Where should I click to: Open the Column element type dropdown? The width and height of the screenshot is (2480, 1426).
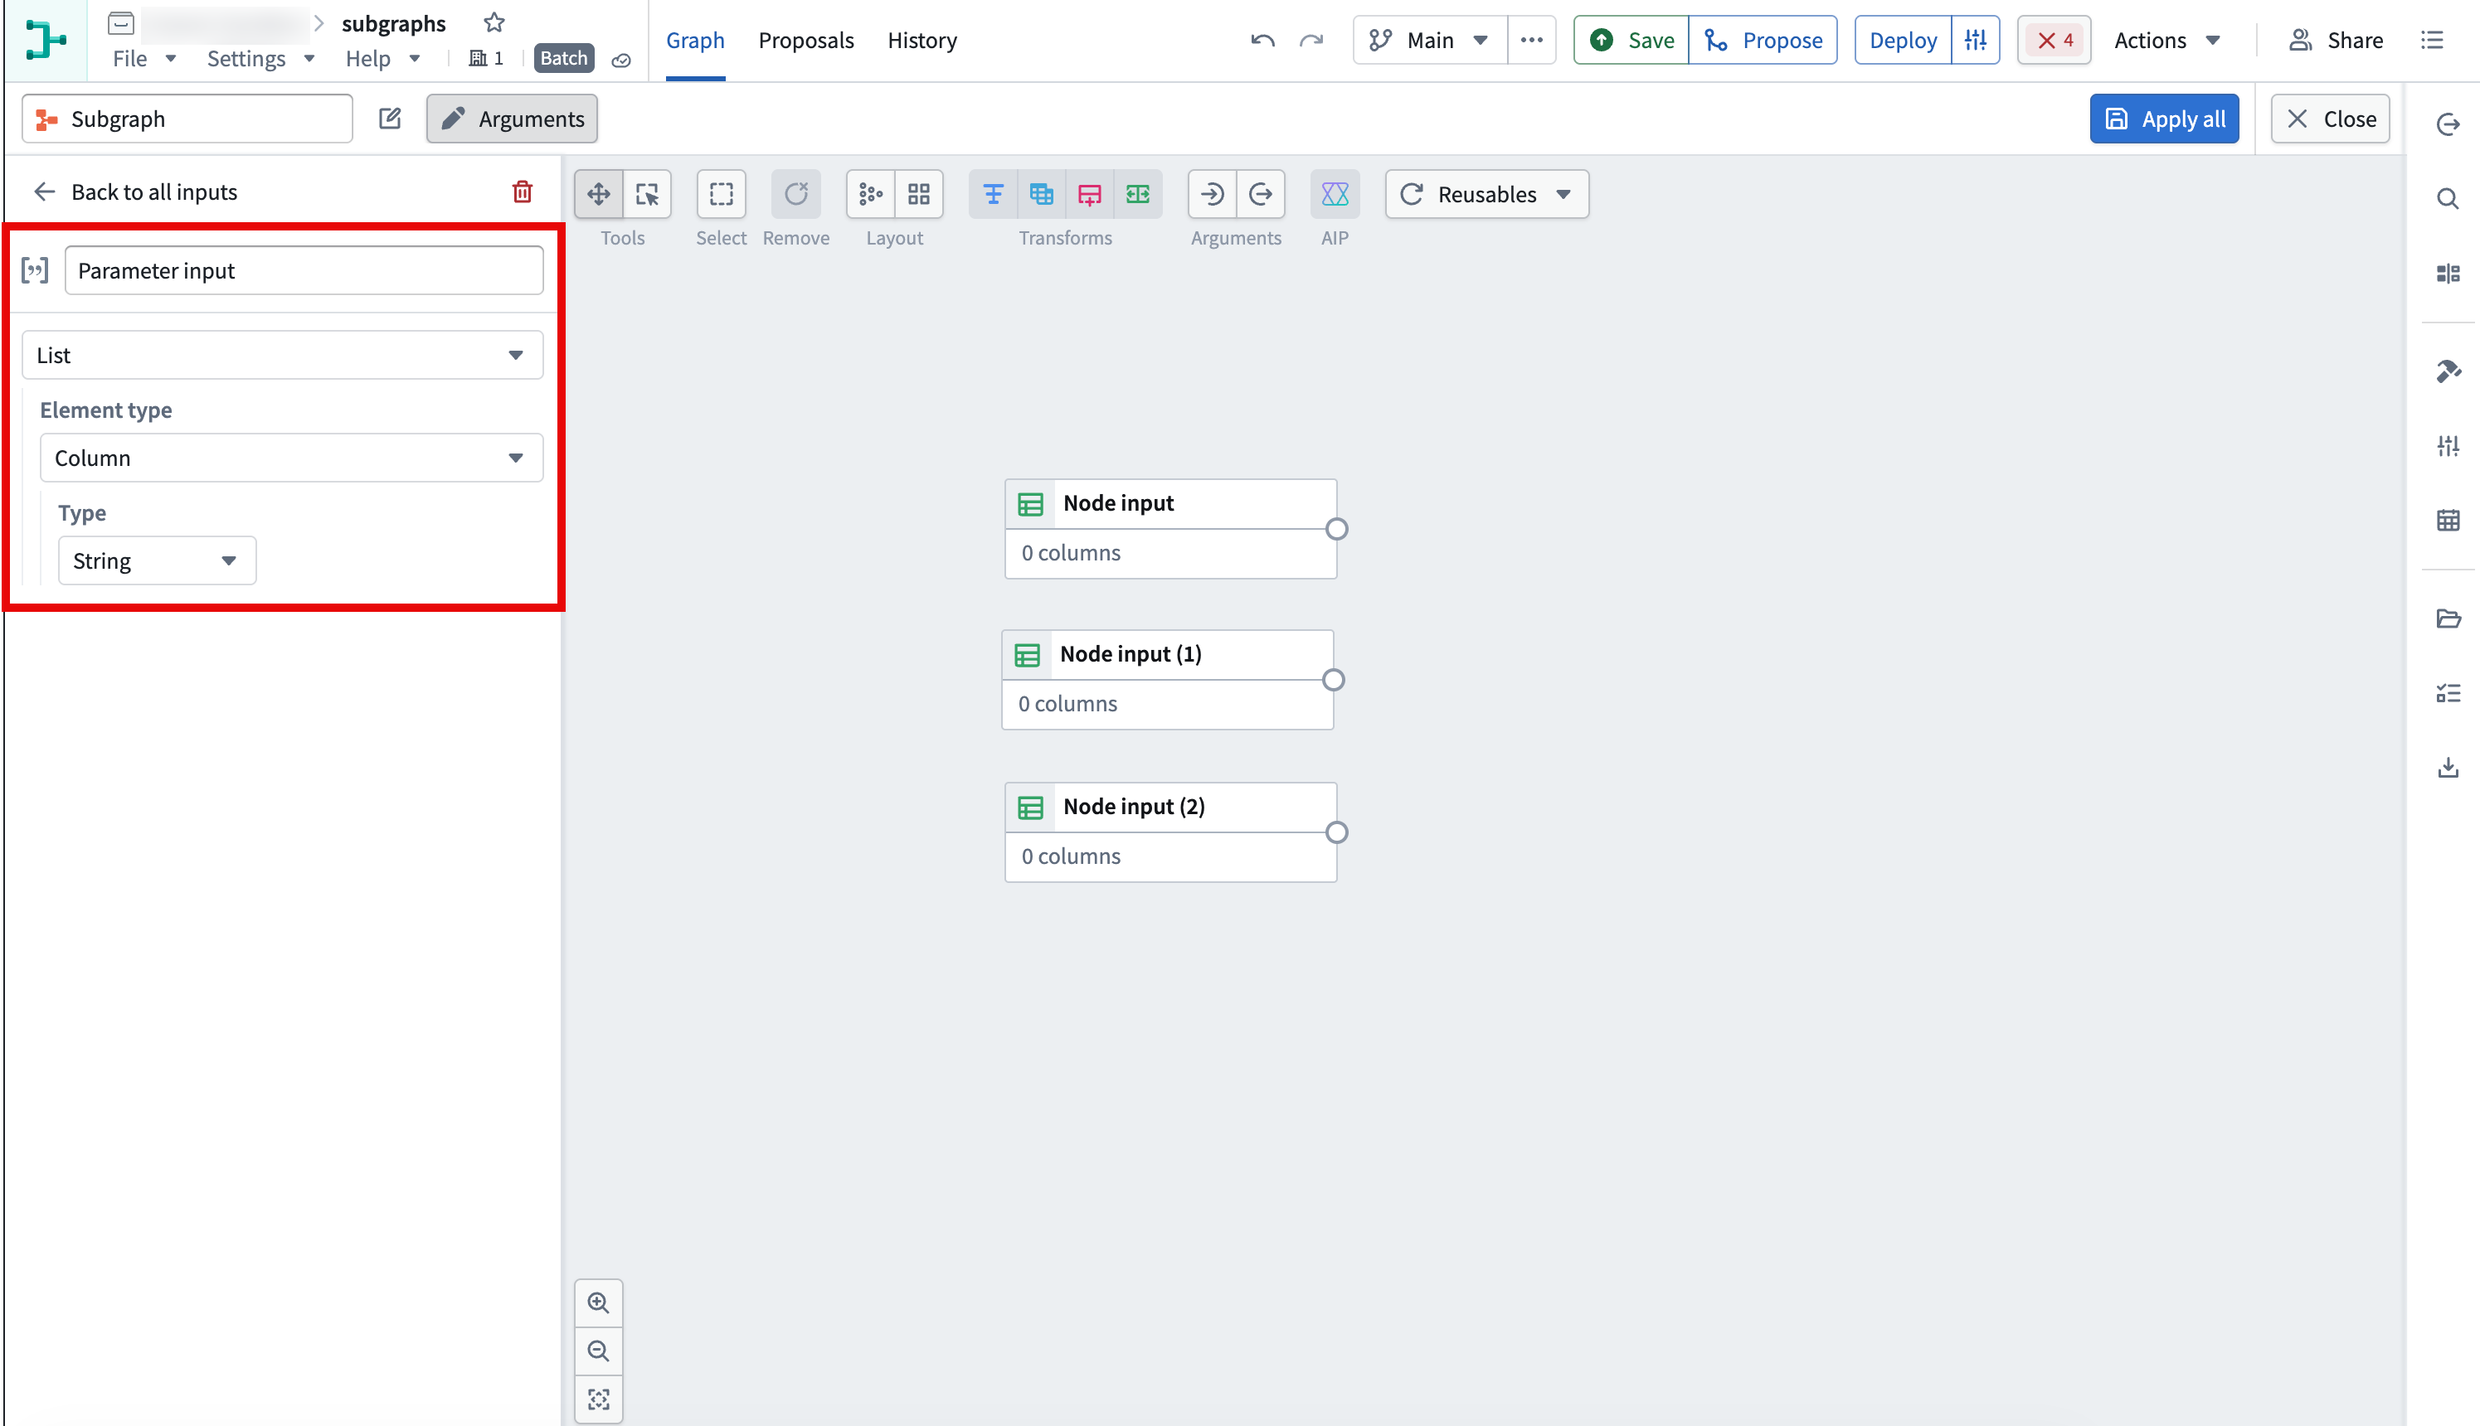[x=291, y=458]
